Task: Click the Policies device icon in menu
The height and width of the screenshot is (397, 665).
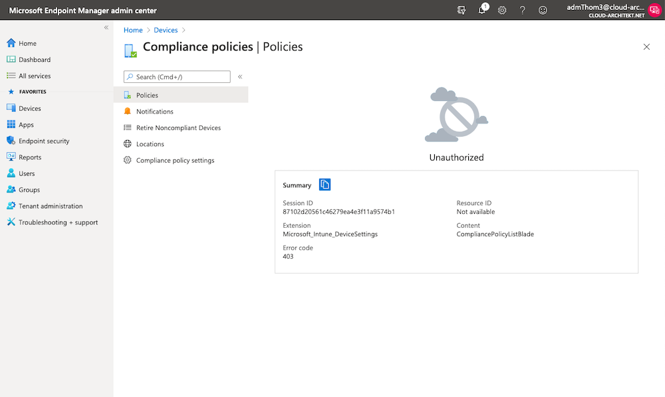Action: (127, 95)
